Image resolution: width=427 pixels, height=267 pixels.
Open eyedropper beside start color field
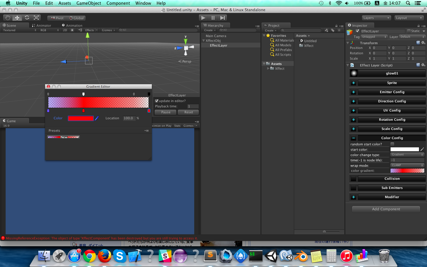tap(422, 149)
